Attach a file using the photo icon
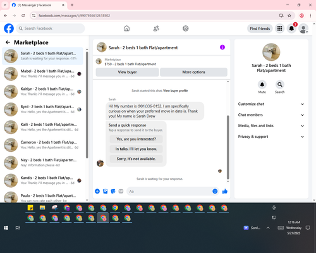The height and width of the screenshot is (253, 316). (x=105, y=191)
